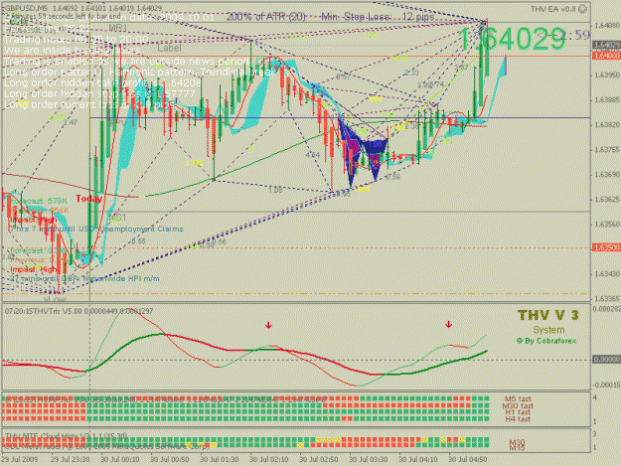Viewport: 621px width, 466px height.
Task: Click the "29 Jul 2009" time axis label
Action: [x=20, y=460]
